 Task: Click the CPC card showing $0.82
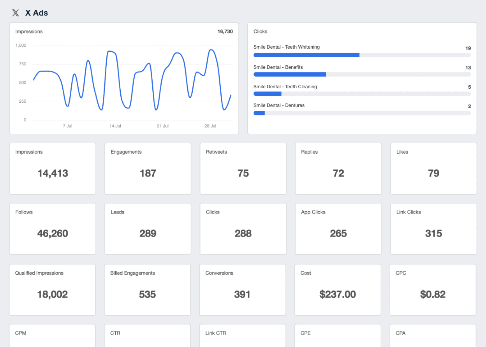[x=433, y=290]
